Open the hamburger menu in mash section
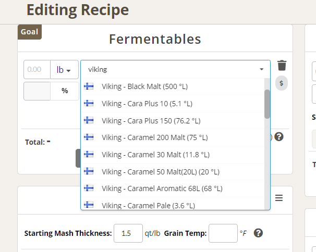316x252 pixels. coord(278,198)
